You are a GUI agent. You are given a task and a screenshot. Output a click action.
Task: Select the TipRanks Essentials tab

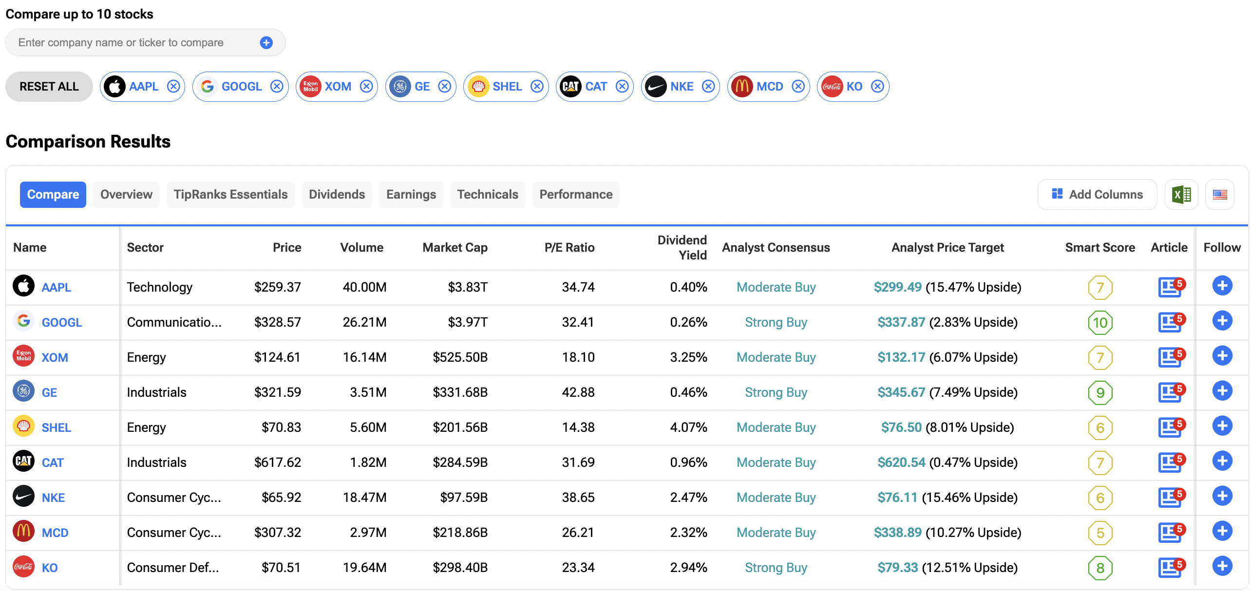[x=230, y=195]
